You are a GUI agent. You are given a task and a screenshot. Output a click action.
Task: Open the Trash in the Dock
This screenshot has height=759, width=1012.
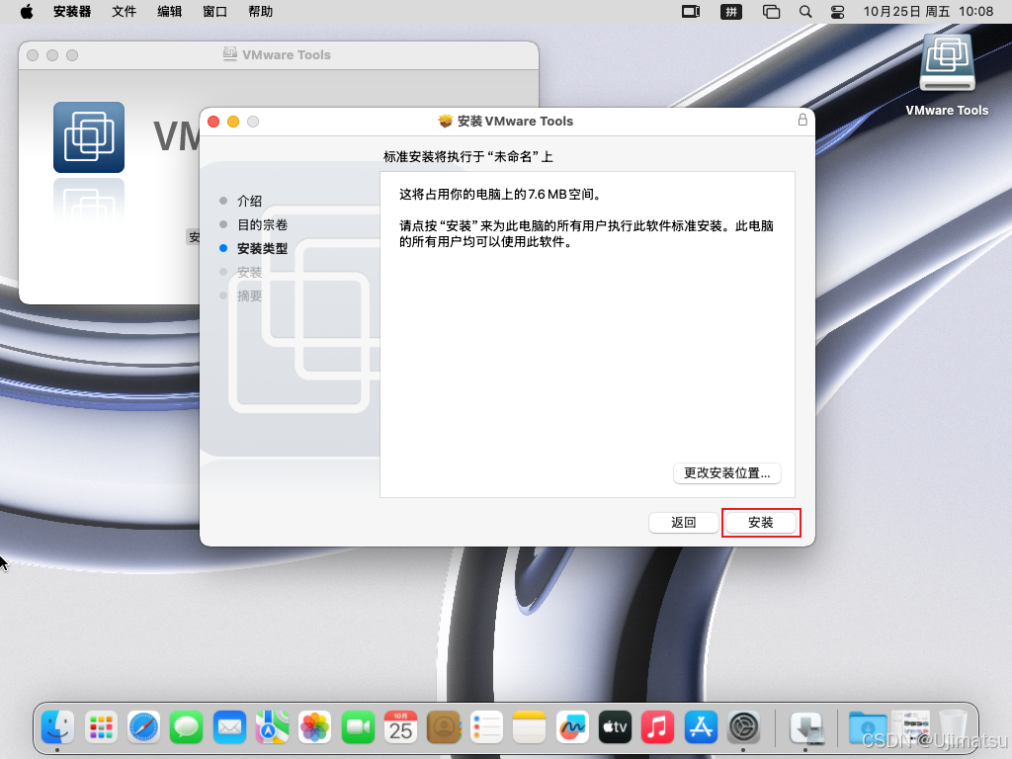953,727
